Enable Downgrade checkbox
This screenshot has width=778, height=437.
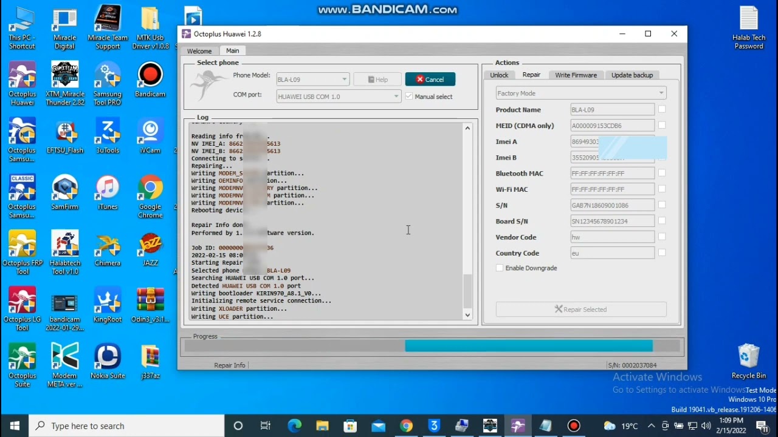pos(500,268)
